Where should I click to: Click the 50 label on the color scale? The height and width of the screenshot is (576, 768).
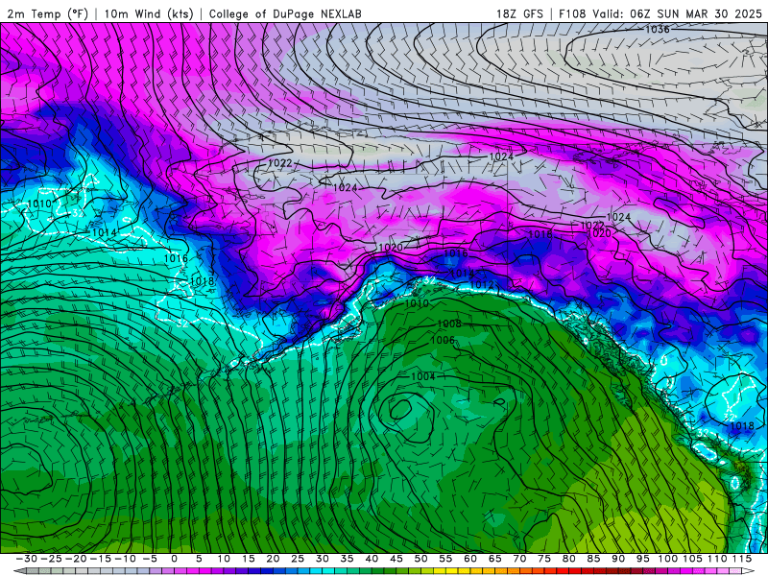click(420, 559)
